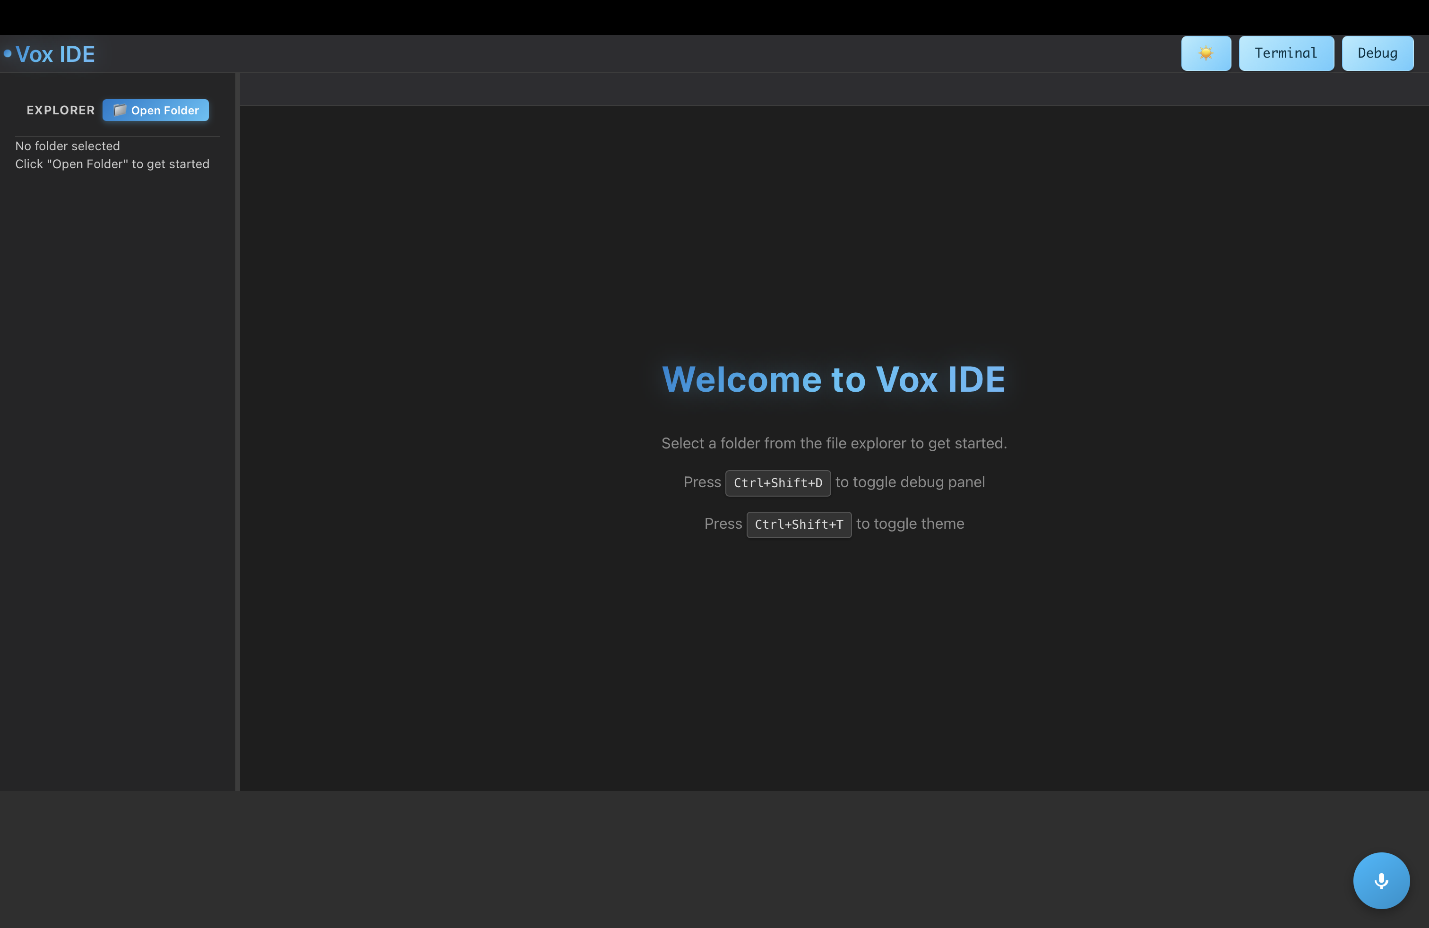Viewport: 1429px width, 928px height.
Task: Click the "to toggle theme" text
Action: click(910, 524)
